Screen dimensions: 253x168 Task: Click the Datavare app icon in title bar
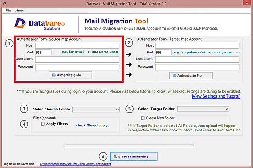click(5, 3)
